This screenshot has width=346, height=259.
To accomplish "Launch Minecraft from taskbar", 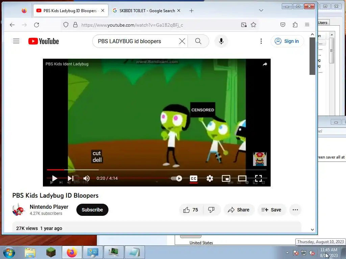I will (51, 252).
